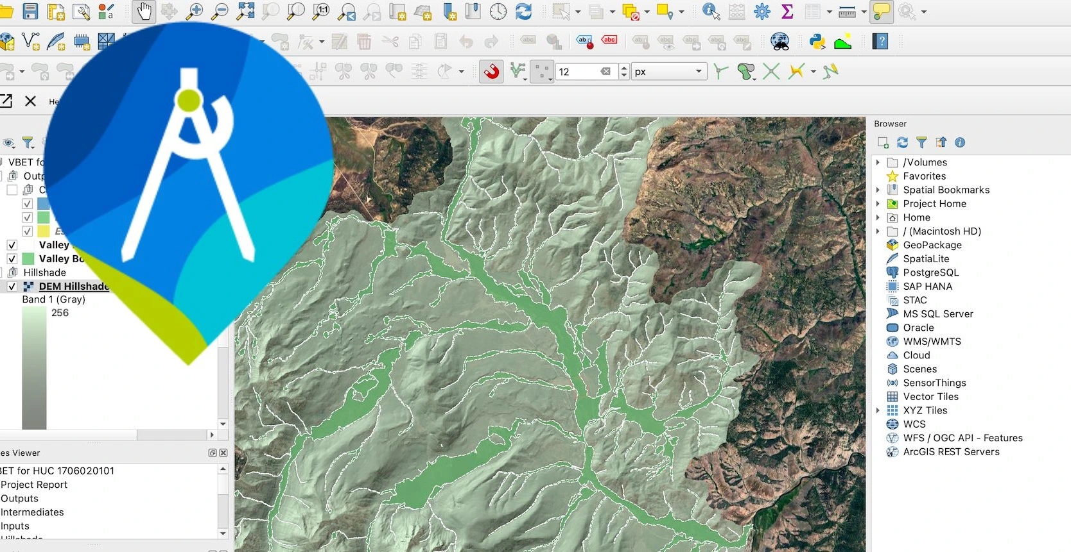Open the New Print Layout icon
The image size is (1071, 552).
[x=56, y=11]
